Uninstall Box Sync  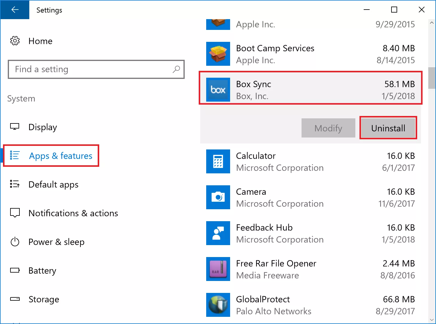point(388,128)
